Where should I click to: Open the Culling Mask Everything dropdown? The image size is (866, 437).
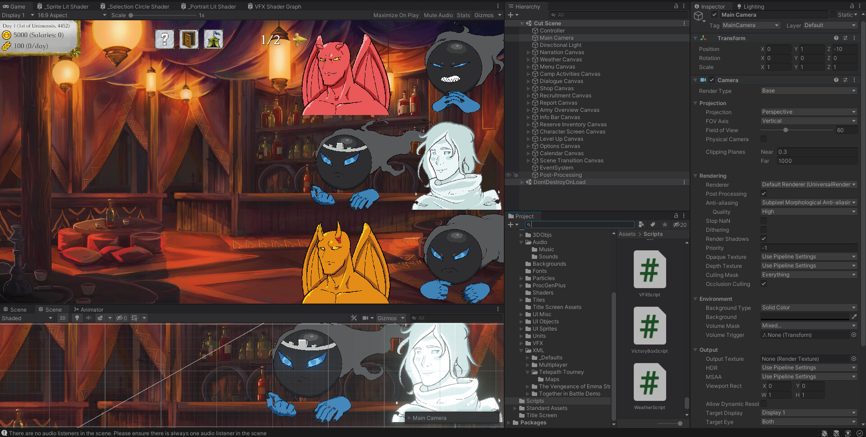[808, 275]
